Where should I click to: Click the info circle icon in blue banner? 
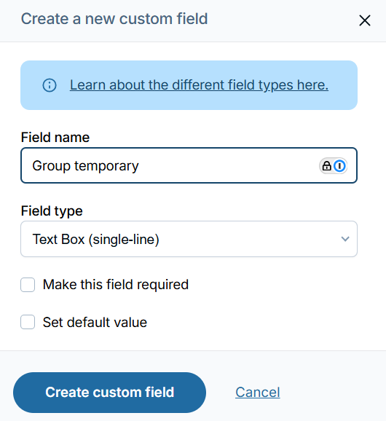50,85
